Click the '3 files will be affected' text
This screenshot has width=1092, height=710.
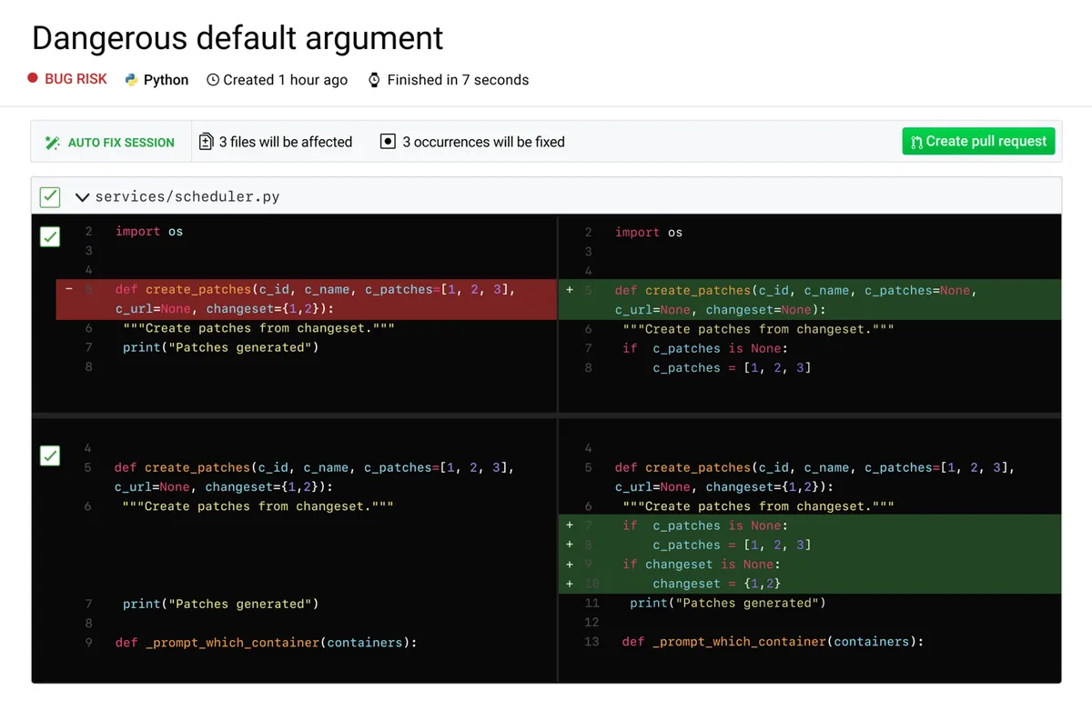click(x=286, y=142)
